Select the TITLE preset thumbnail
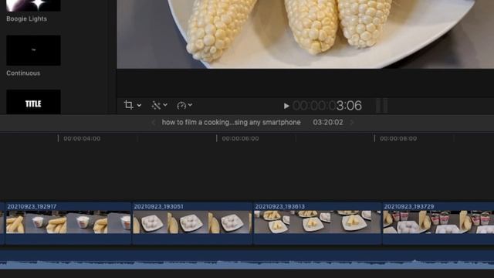Image resolution: width=494 pixels, height=278 pixels. 33,102
